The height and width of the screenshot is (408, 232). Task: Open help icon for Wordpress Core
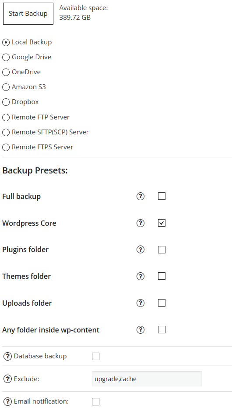point(140,223)
